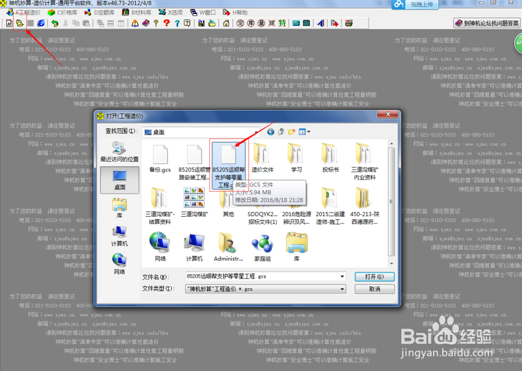
Task: Select the 85205运顺帮支护等零星工程 file
Action: (229, 166)
